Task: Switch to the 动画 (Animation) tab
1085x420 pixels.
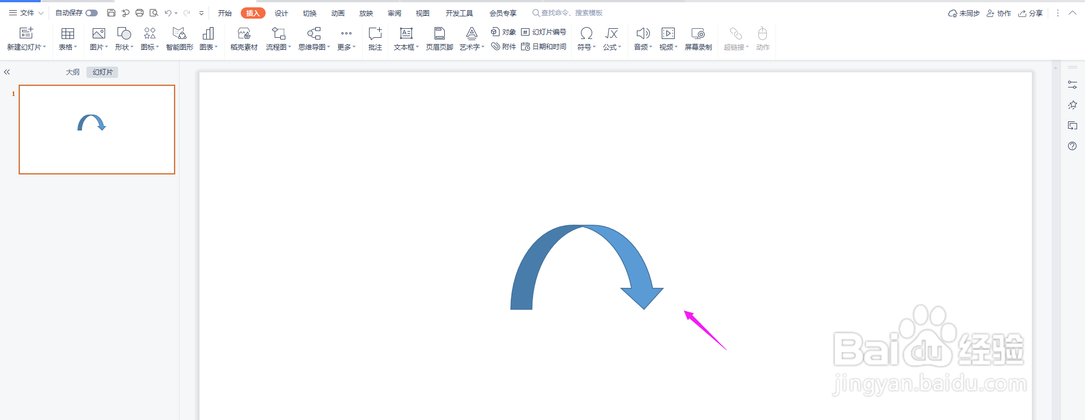Action: pos(338,13)
